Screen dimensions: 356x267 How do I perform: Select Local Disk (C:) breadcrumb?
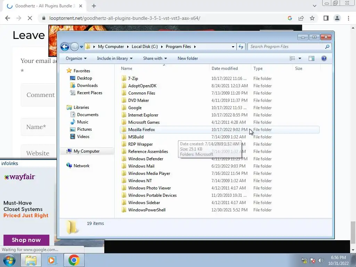click(145, 47)
